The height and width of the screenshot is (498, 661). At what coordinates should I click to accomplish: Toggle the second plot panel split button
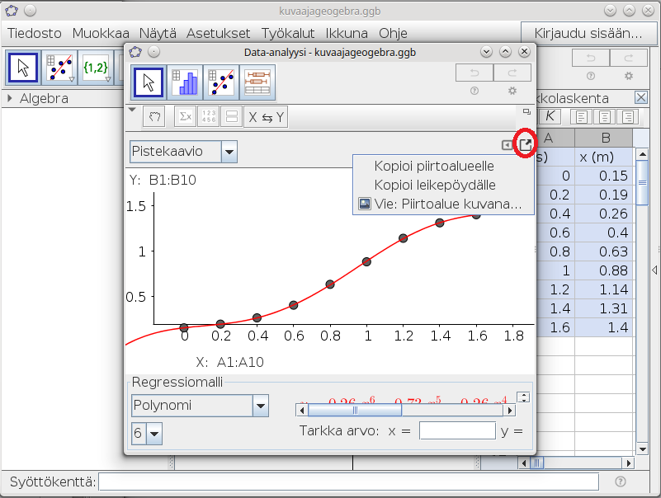[x=232, y=117]
